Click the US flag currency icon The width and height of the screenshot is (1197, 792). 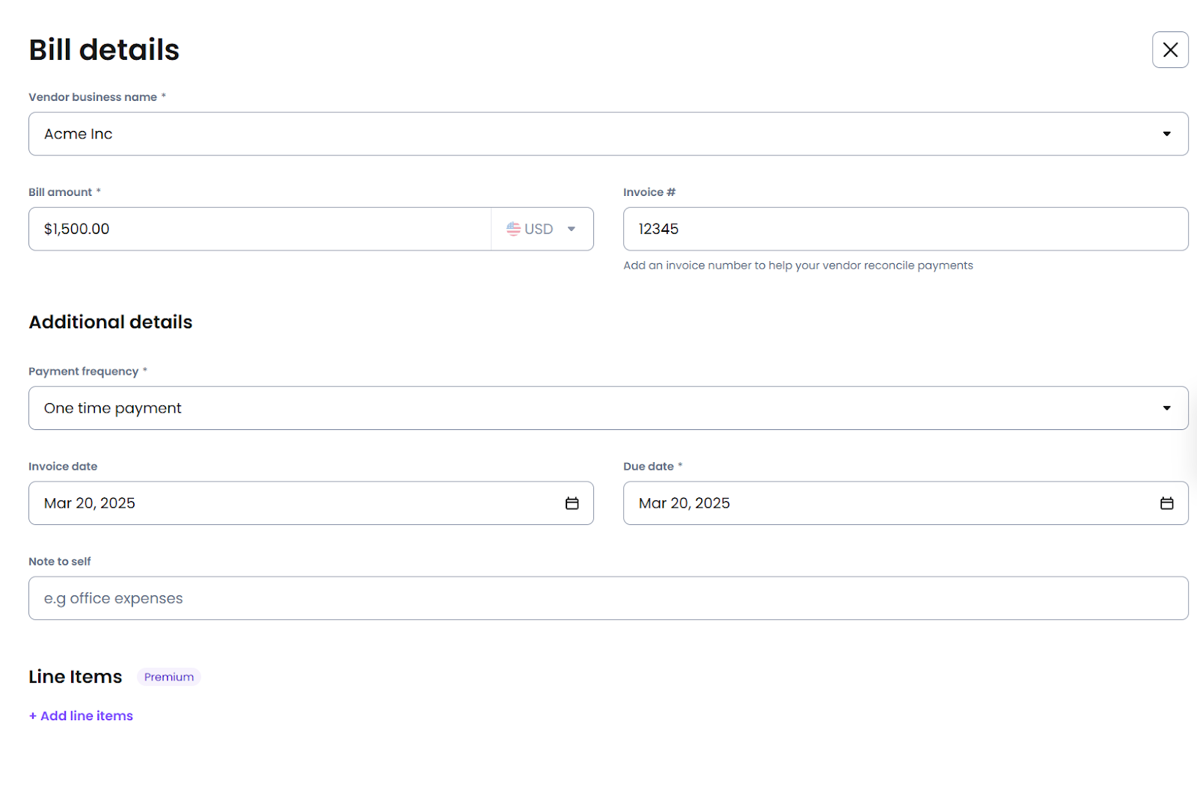513,229
